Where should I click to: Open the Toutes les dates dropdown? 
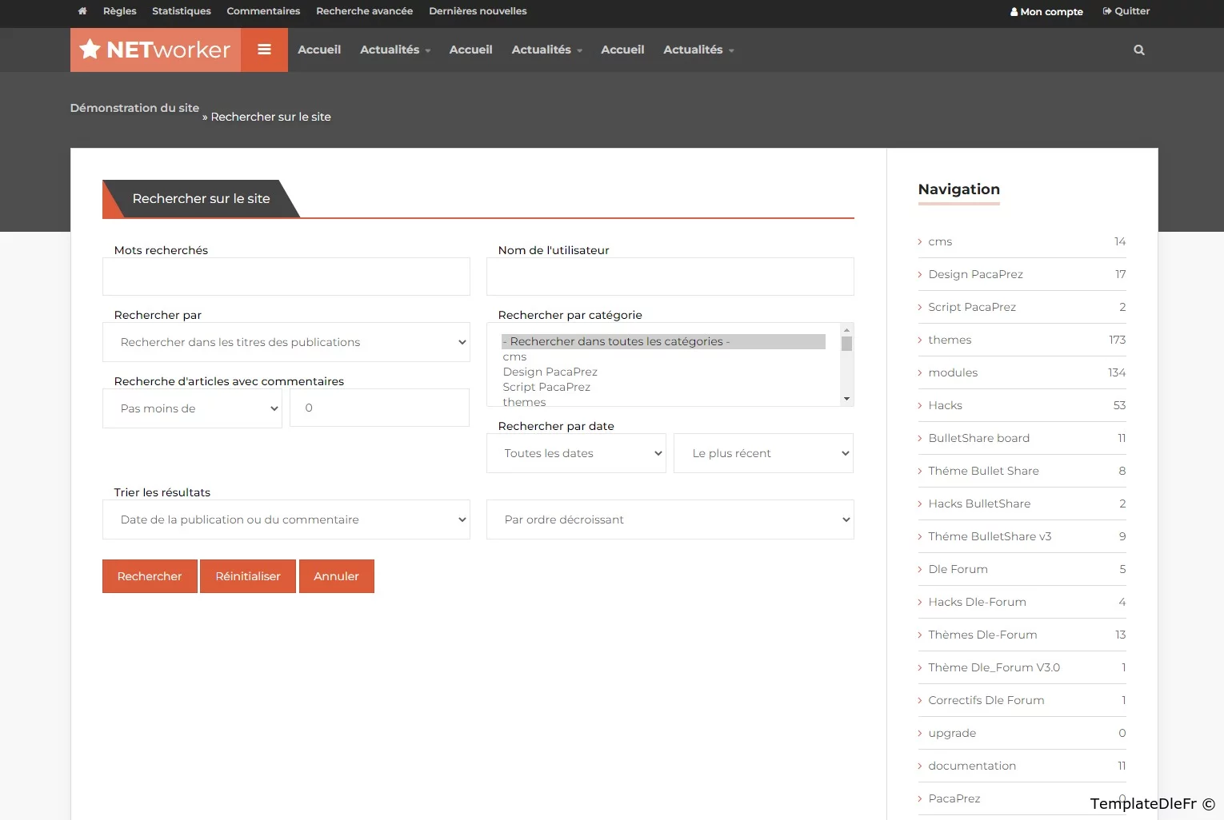(x=576, y=453)
